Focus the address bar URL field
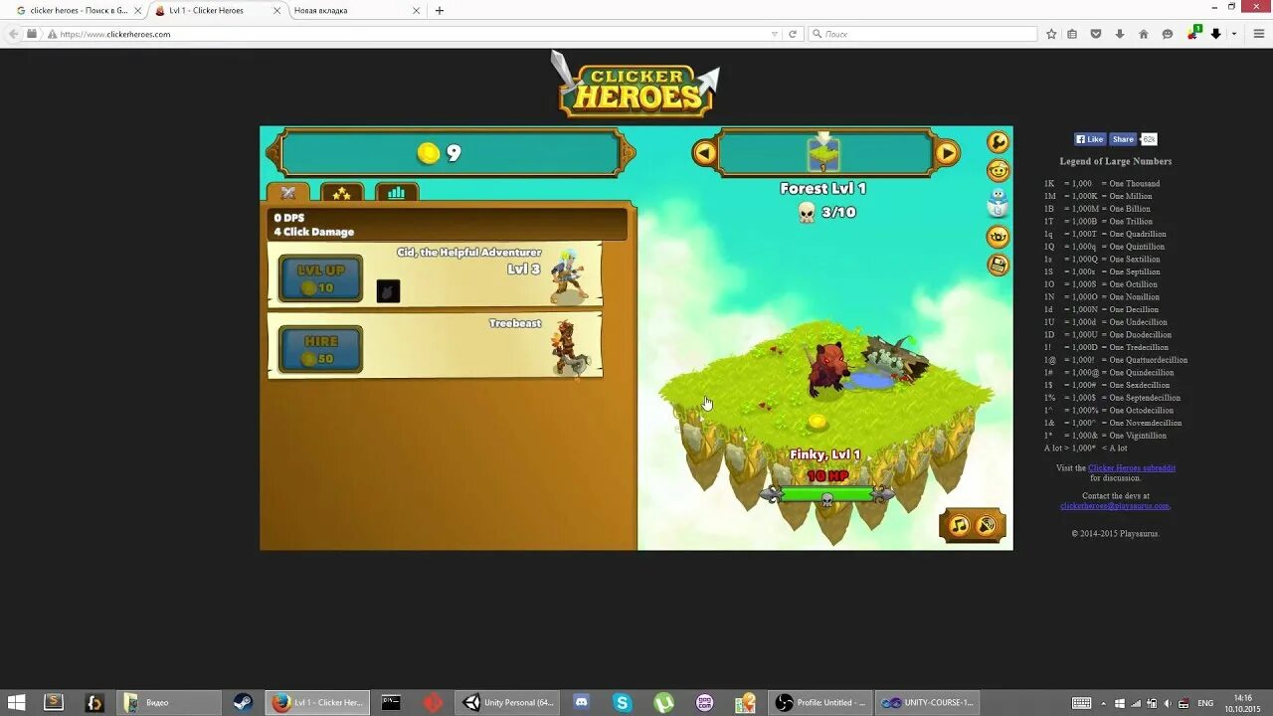This screenshot has width=1273, height=716. tap(413, 34)
